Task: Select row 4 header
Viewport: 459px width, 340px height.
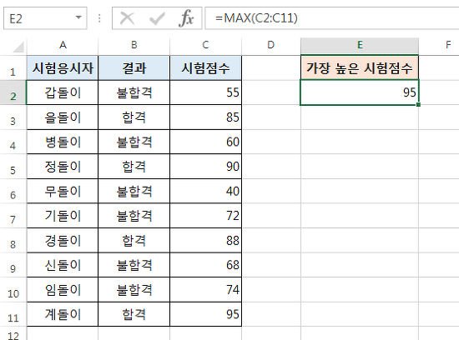Action: (13, 142)
